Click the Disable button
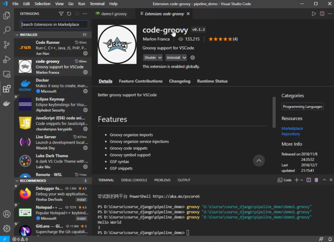The image size is (334, 242). [x=150, y=58]
